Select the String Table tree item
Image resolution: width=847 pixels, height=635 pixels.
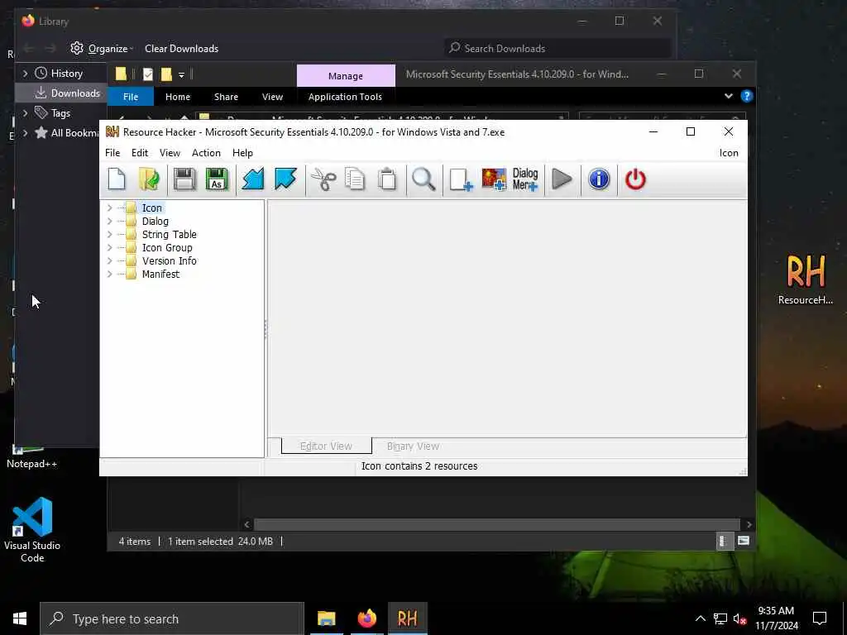(169, 234)
